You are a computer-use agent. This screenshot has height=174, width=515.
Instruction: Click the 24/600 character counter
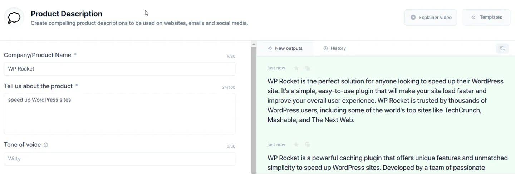229,87
